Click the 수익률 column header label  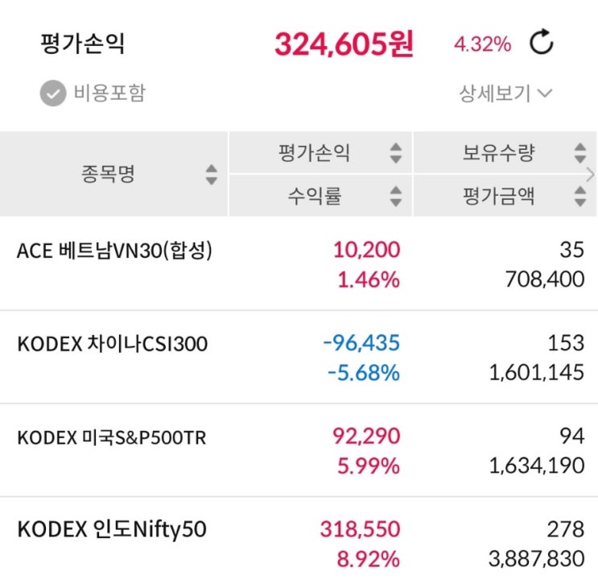tap(314, 196)
